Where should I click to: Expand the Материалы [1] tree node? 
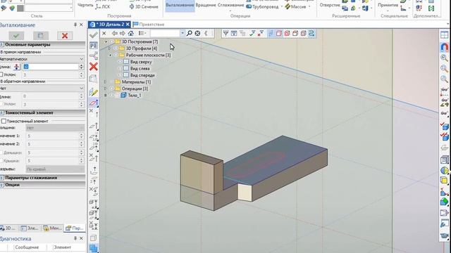105,82
